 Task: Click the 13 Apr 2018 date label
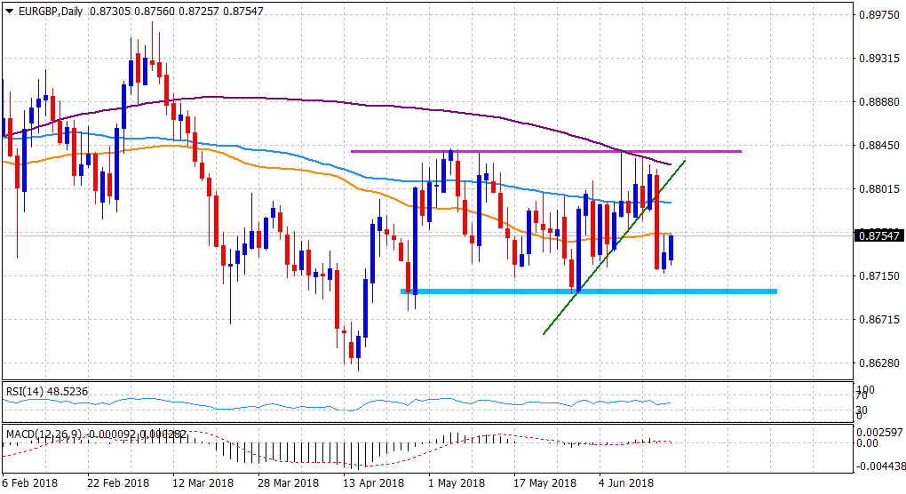click(373, 482)
